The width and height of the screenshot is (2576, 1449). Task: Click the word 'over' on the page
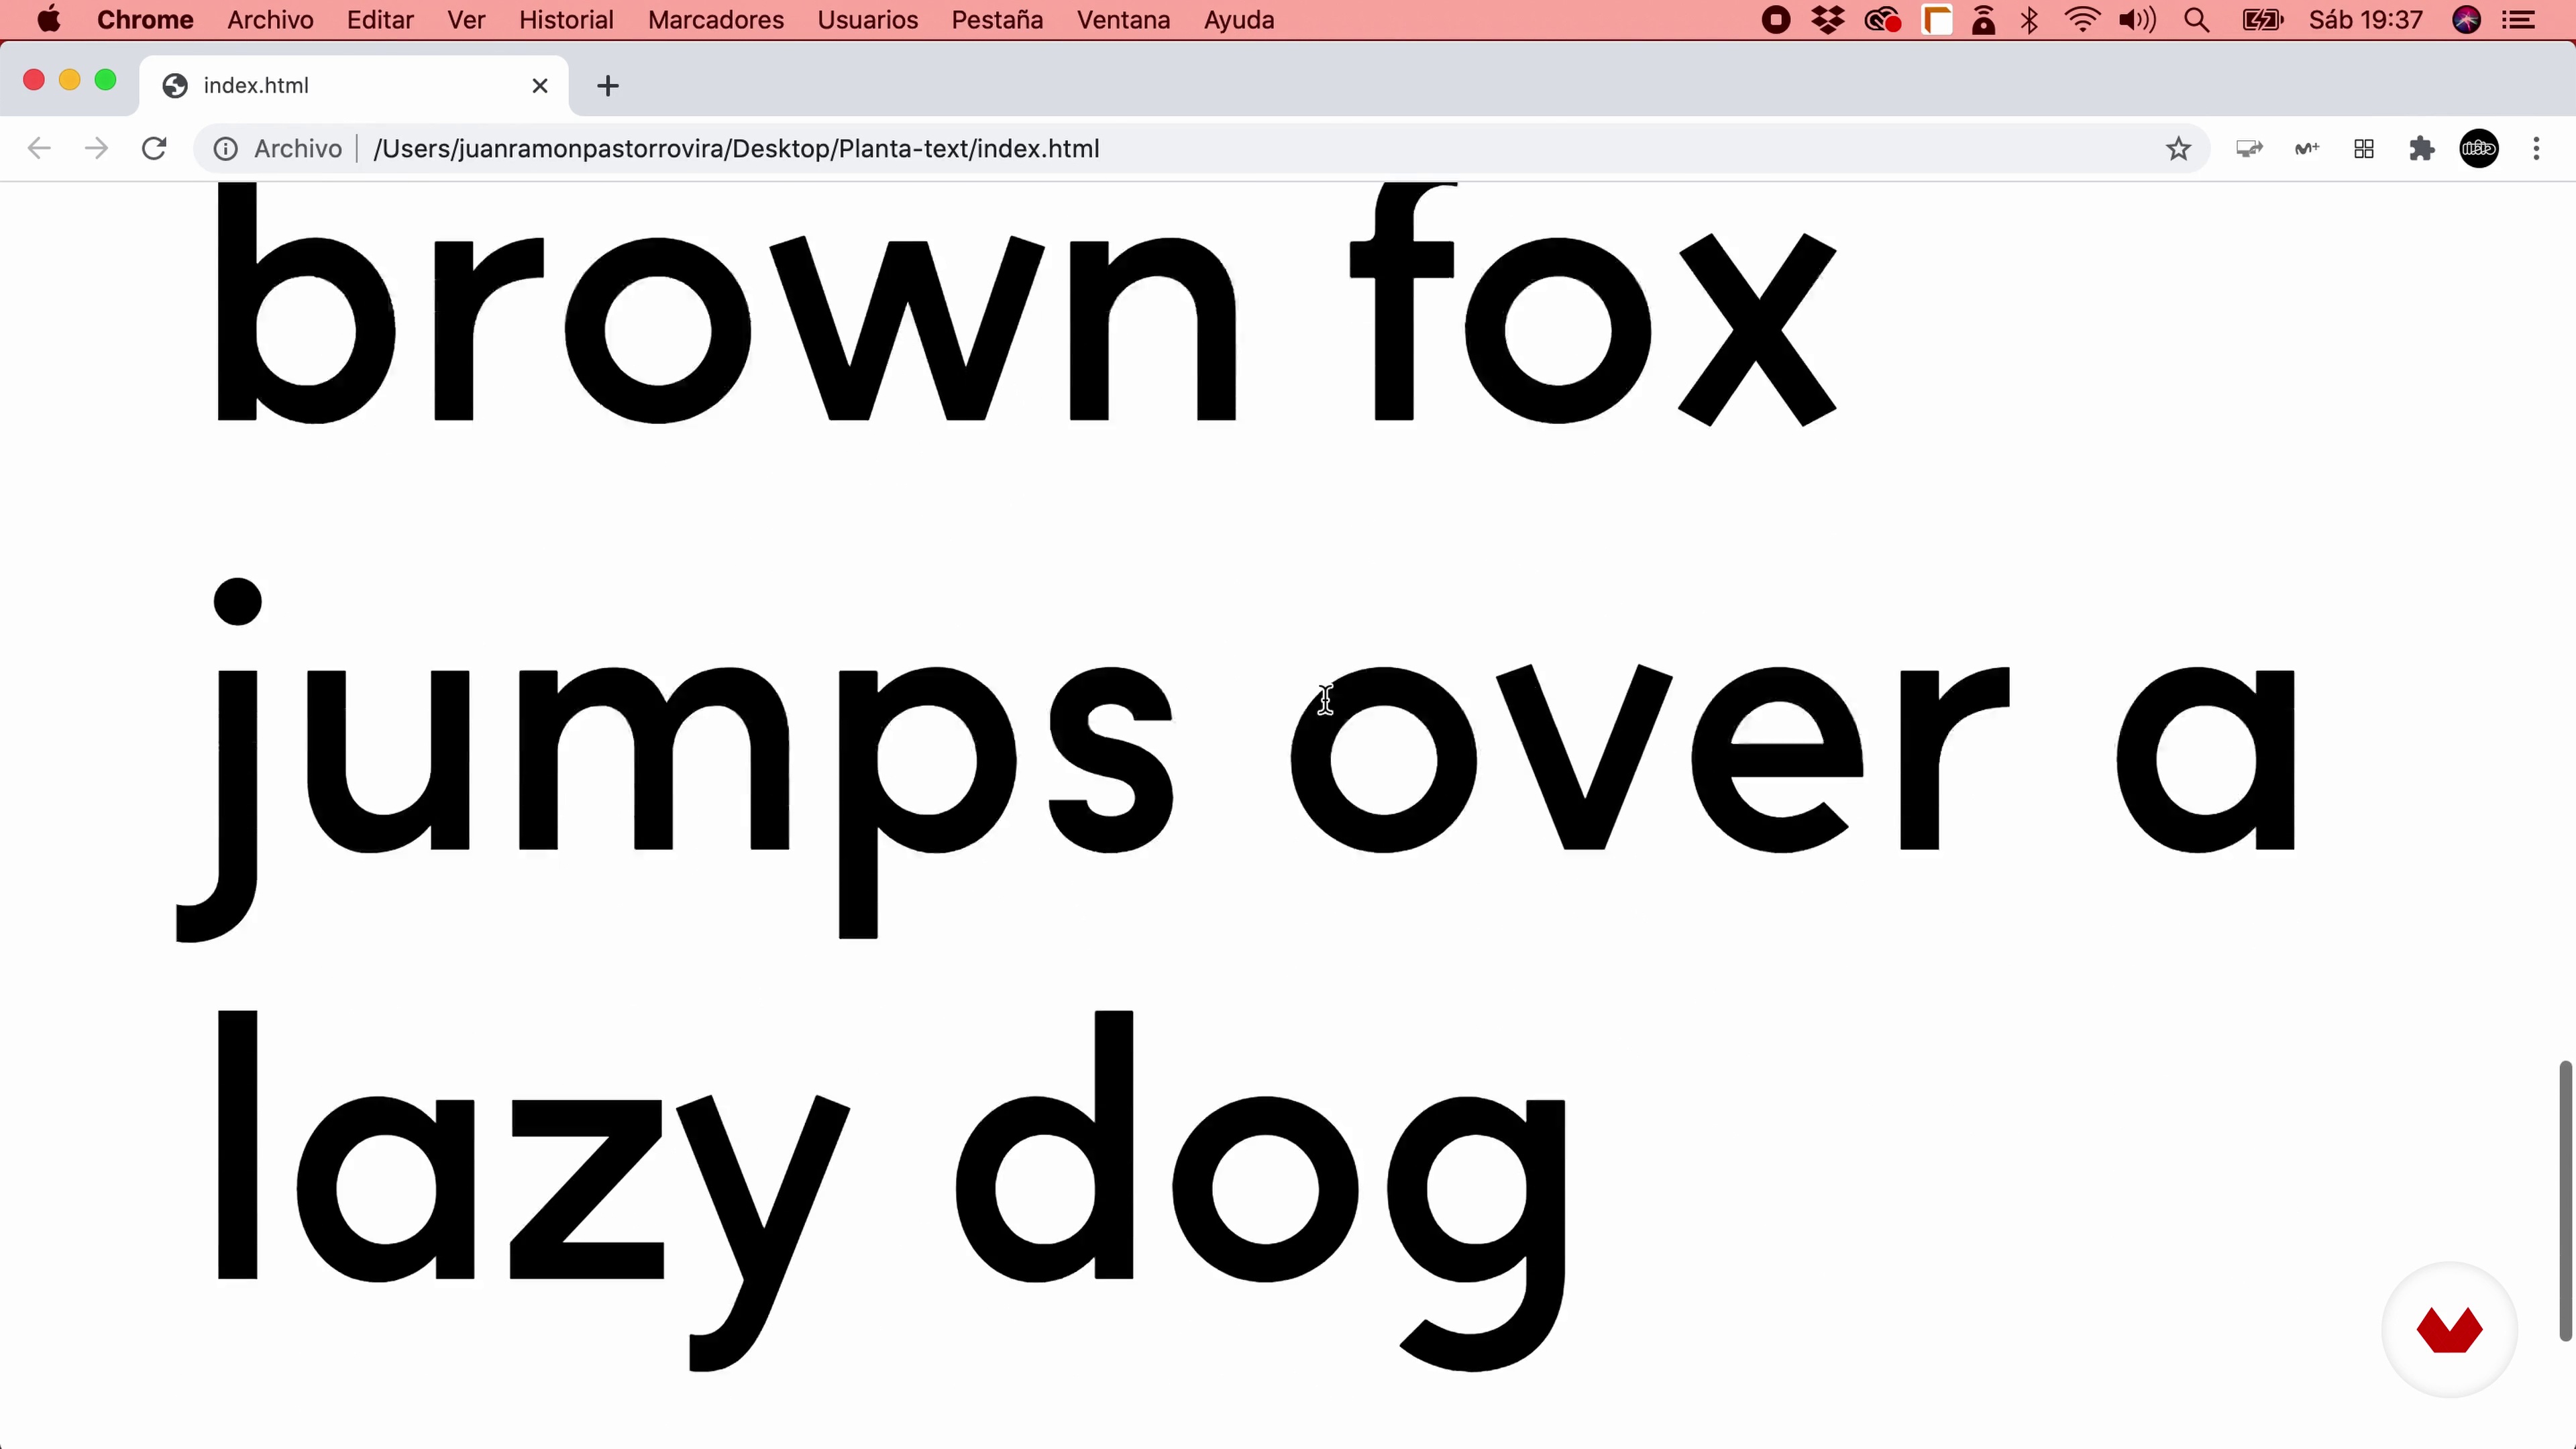coord(1650,758)
